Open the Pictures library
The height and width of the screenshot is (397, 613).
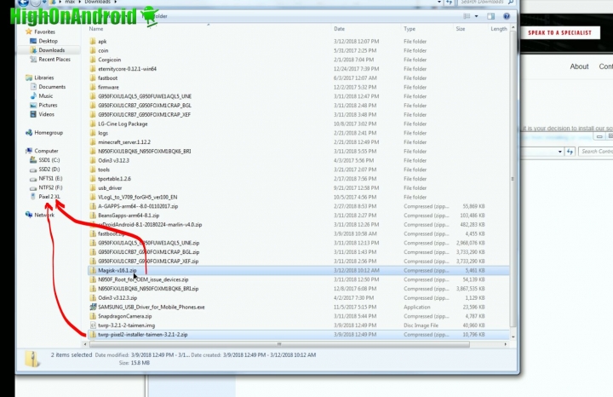48,106
